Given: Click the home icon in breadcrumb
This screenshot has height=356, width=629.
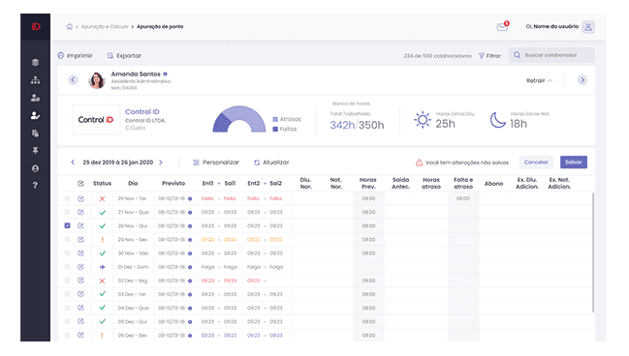Looking at the screenshot, I should pyautogui.click(x=70, y=26).
